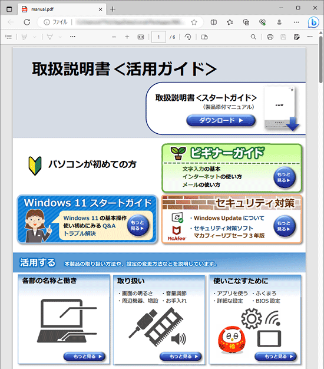
Task: Click the browser back arrow
Action: pyautogui.click(x=11, y=22)
